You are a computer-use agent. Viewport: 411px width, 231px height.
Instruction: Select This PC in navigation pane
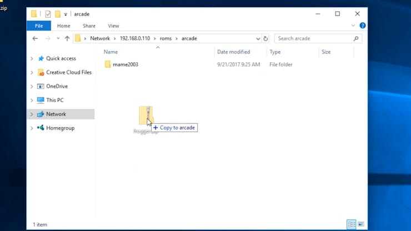55,100
